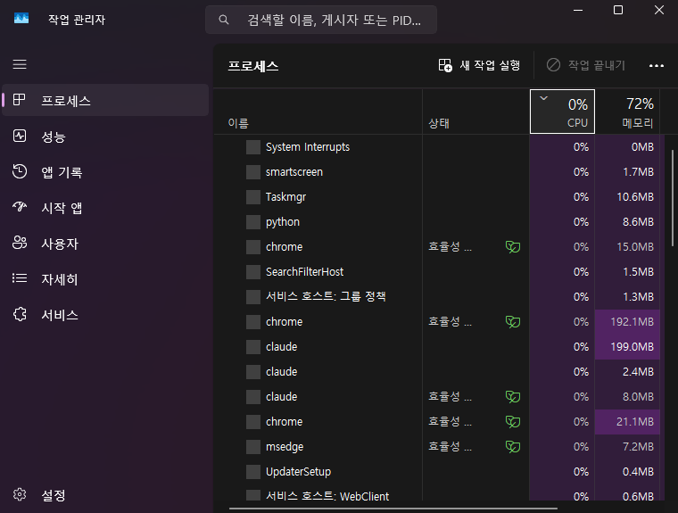Click efficiency leaf icon on claude 8.0MB row
The height and width of the screenshot is (513, 678).
[x=513, y=397]
